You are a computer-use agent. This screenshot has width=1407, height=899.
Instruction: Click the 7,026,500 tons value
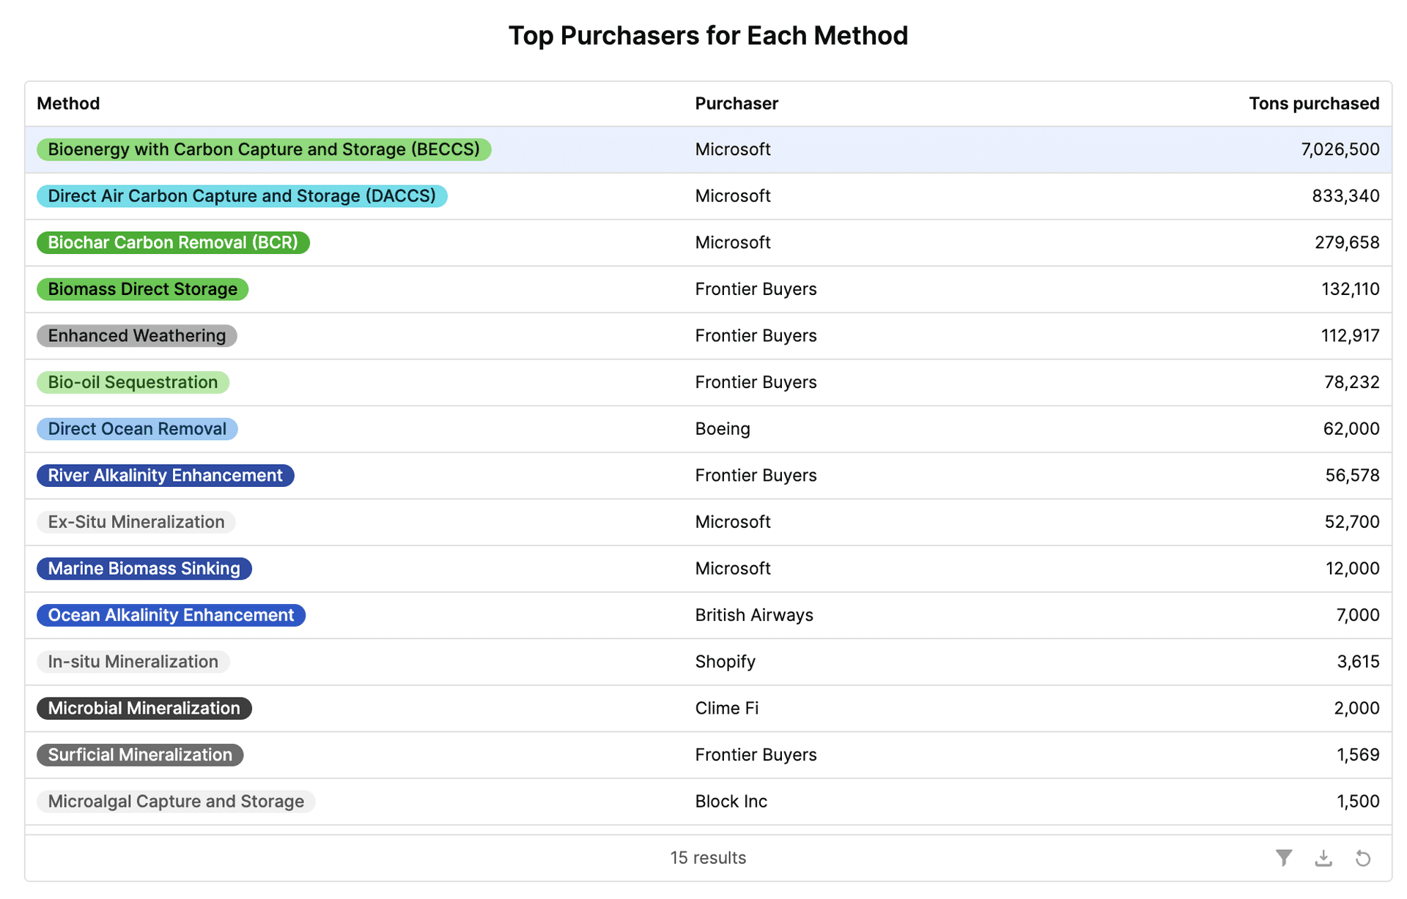(1340, 149)
